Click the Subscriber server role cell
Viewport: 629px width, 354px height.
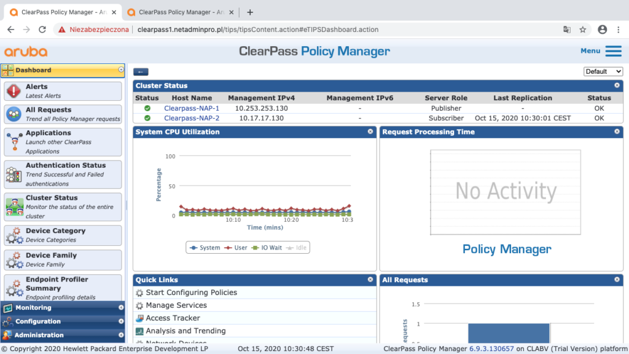446,118
